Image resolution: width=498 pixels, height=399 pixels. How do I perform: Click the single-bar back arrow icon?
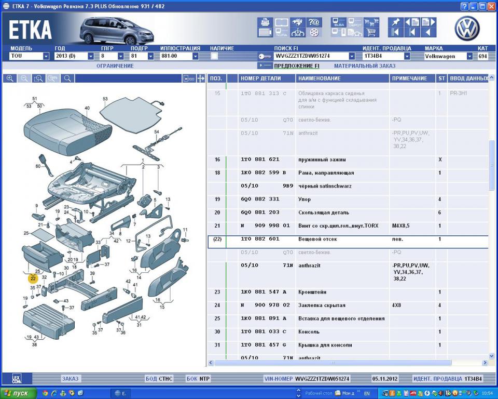412,32
